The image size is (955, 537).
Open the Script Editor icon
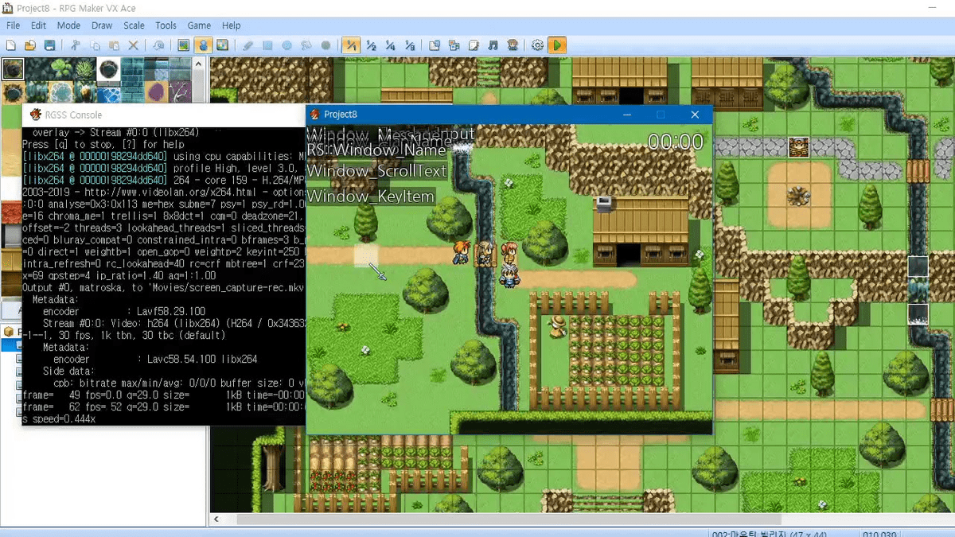click(x=474, y=45)
